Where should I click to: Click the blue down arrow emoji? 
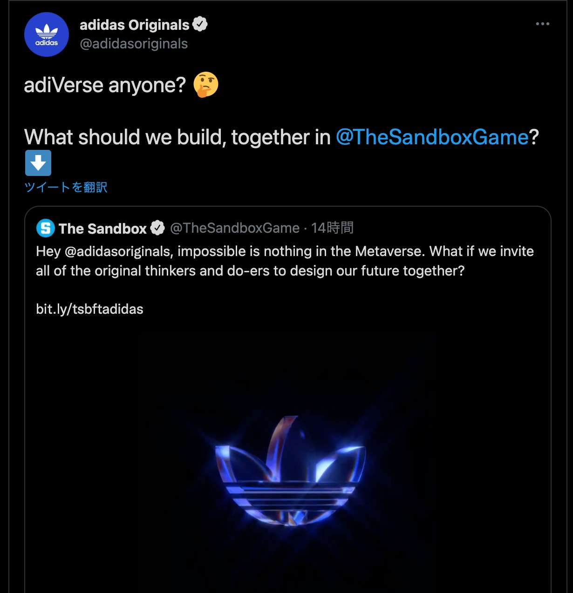(x=38, y=163)
